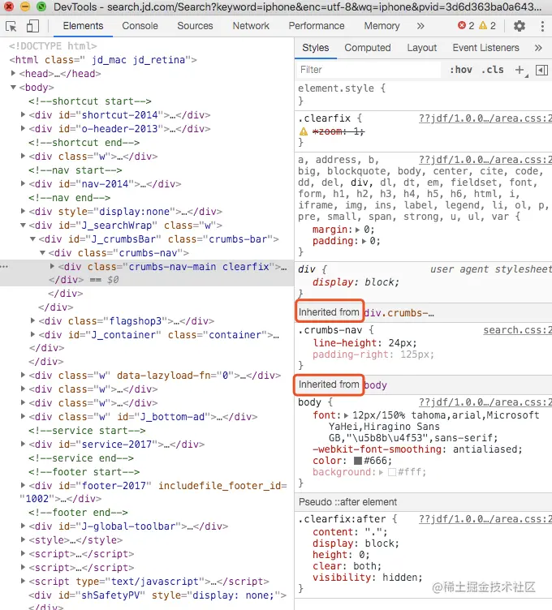Select the DOCTYPE html line
The image size is (552, 610).
53,46
